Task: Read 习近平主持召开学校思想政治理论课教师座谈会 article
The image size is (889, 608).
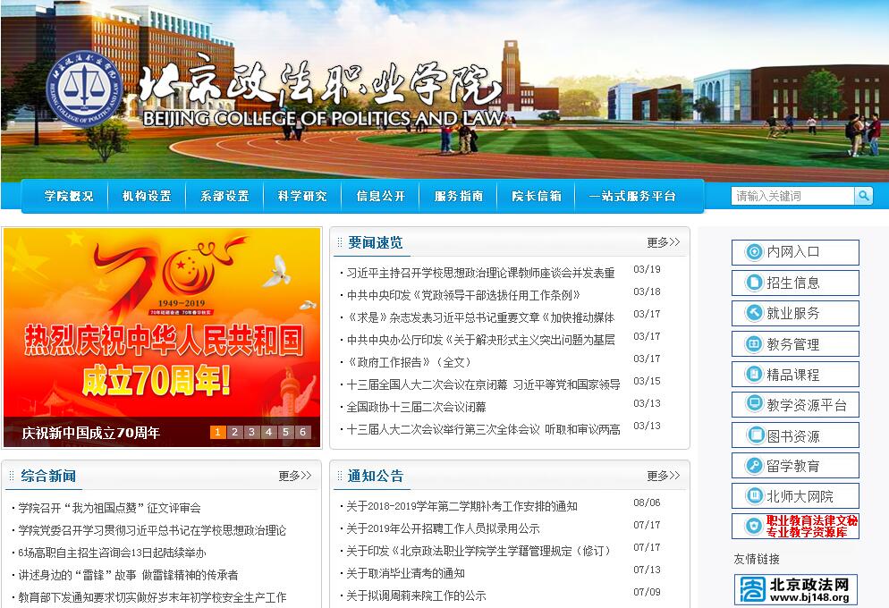Action: [x=480, y=273]
